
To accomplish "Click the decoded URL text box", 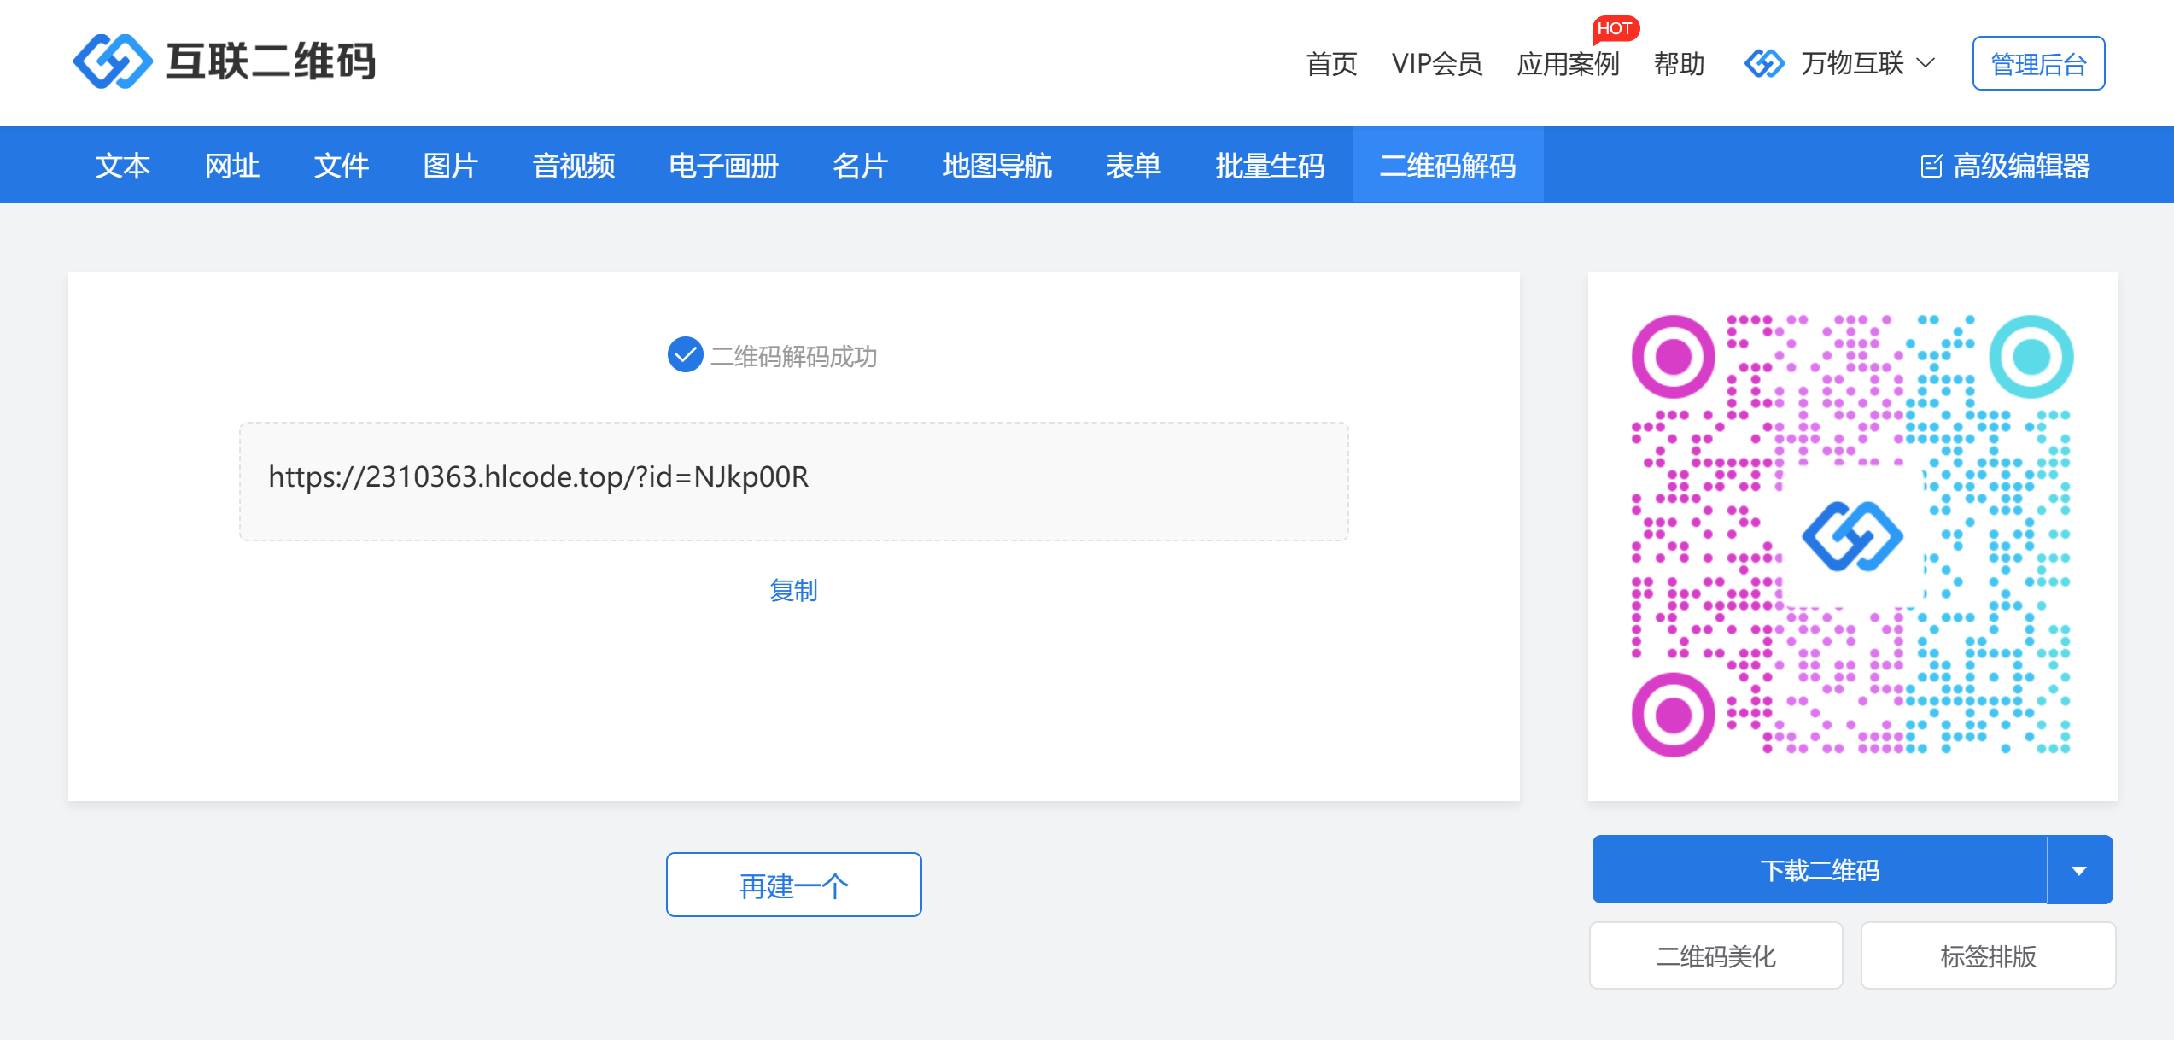I will 793,481.
